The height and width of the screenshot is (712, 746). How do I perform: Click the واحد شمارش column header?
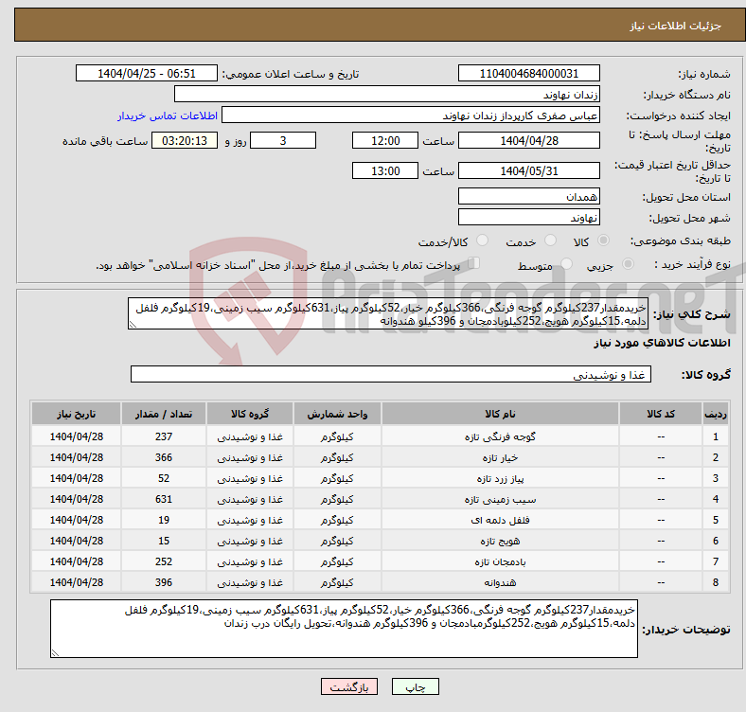click(337, 414)
